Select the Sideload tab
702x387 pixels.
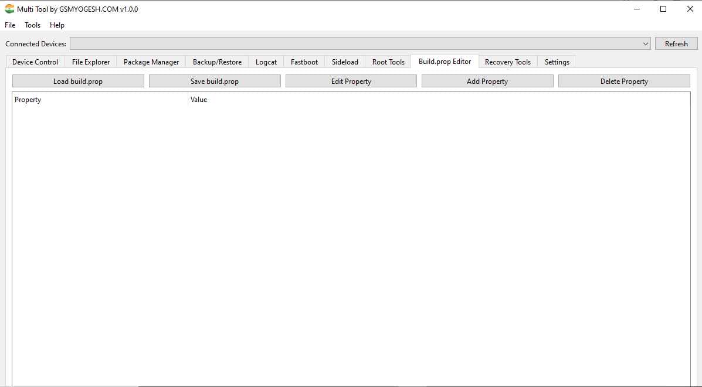[345, 62]
